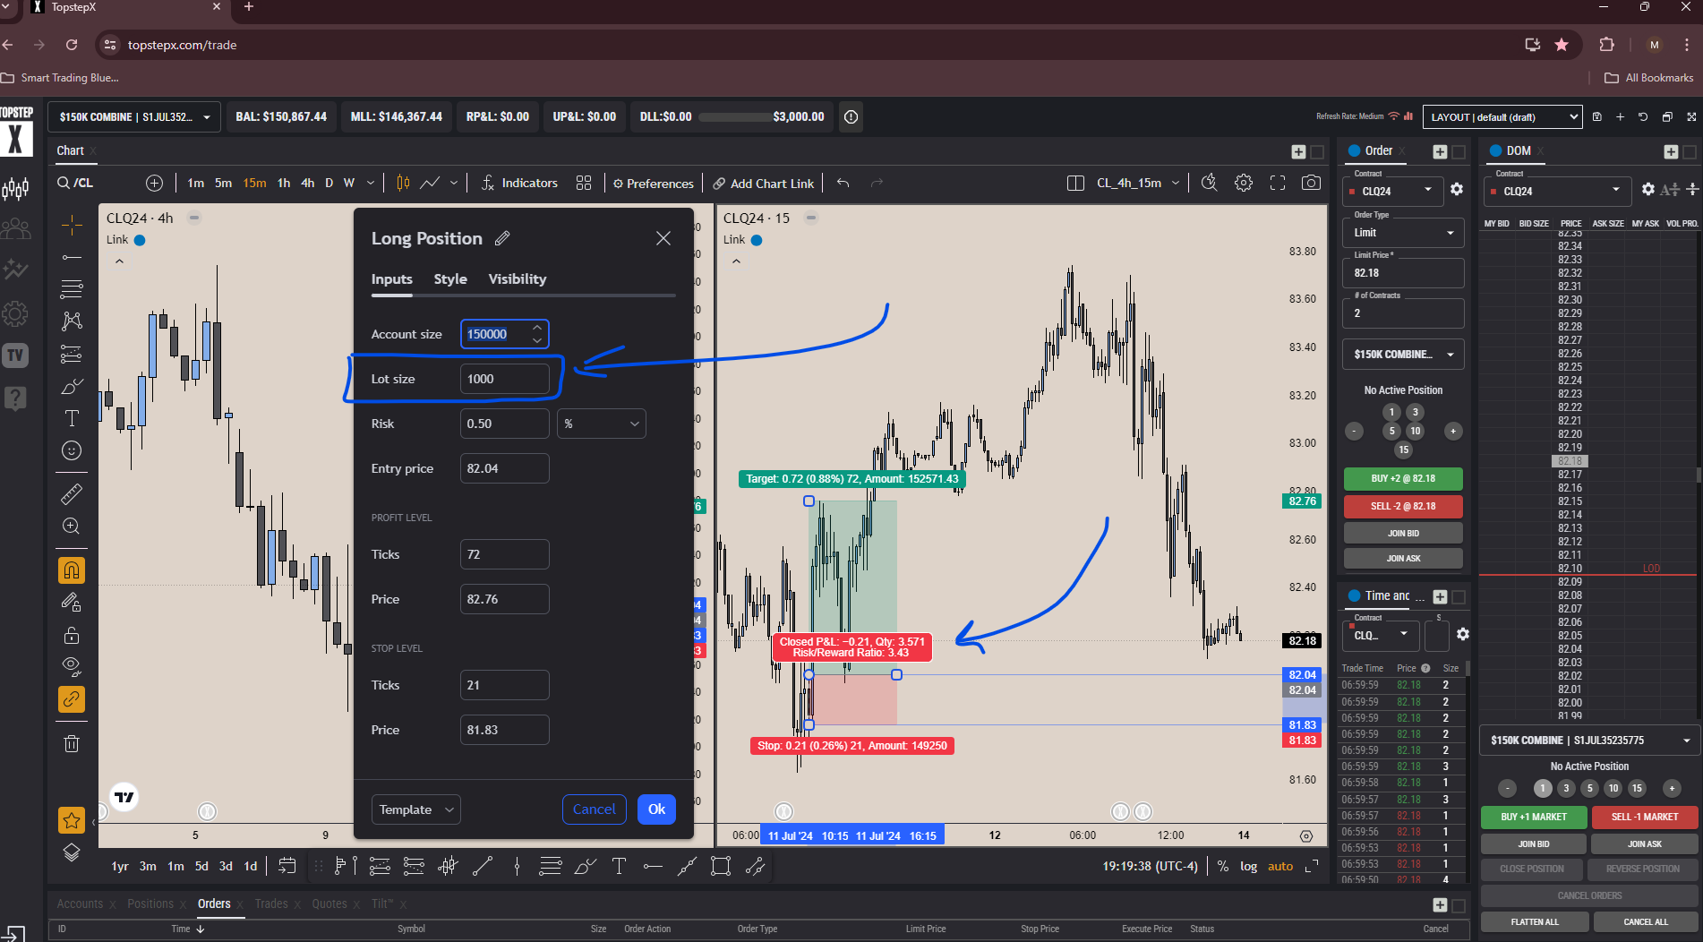Screen dimensions: 1703x942
Task: Toggle the lock all drawings icon
Action: (x=72, y=636)
